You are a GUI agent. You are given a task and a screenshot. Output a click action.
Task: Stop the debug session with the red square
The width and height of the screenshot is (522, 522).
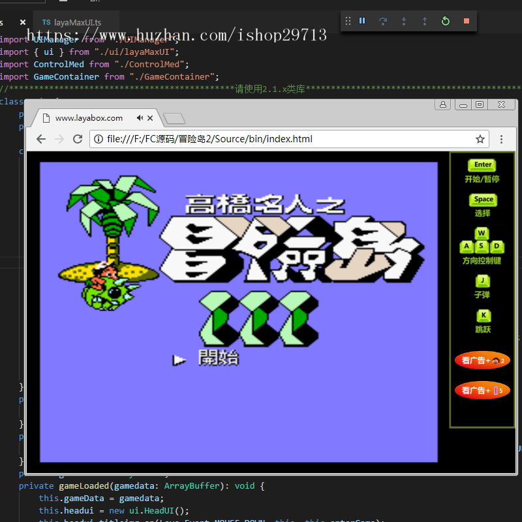(467, 20)
